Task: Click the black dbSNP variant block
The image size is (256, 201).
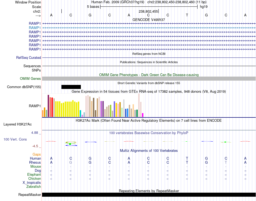Action: pos(71,87)
